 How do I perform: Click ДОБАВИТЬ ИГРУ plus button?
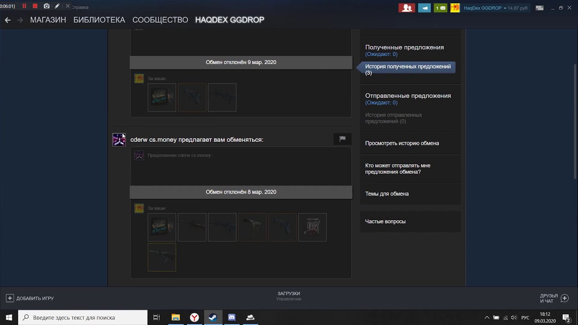pyautogui.click(x=30, y=298)
